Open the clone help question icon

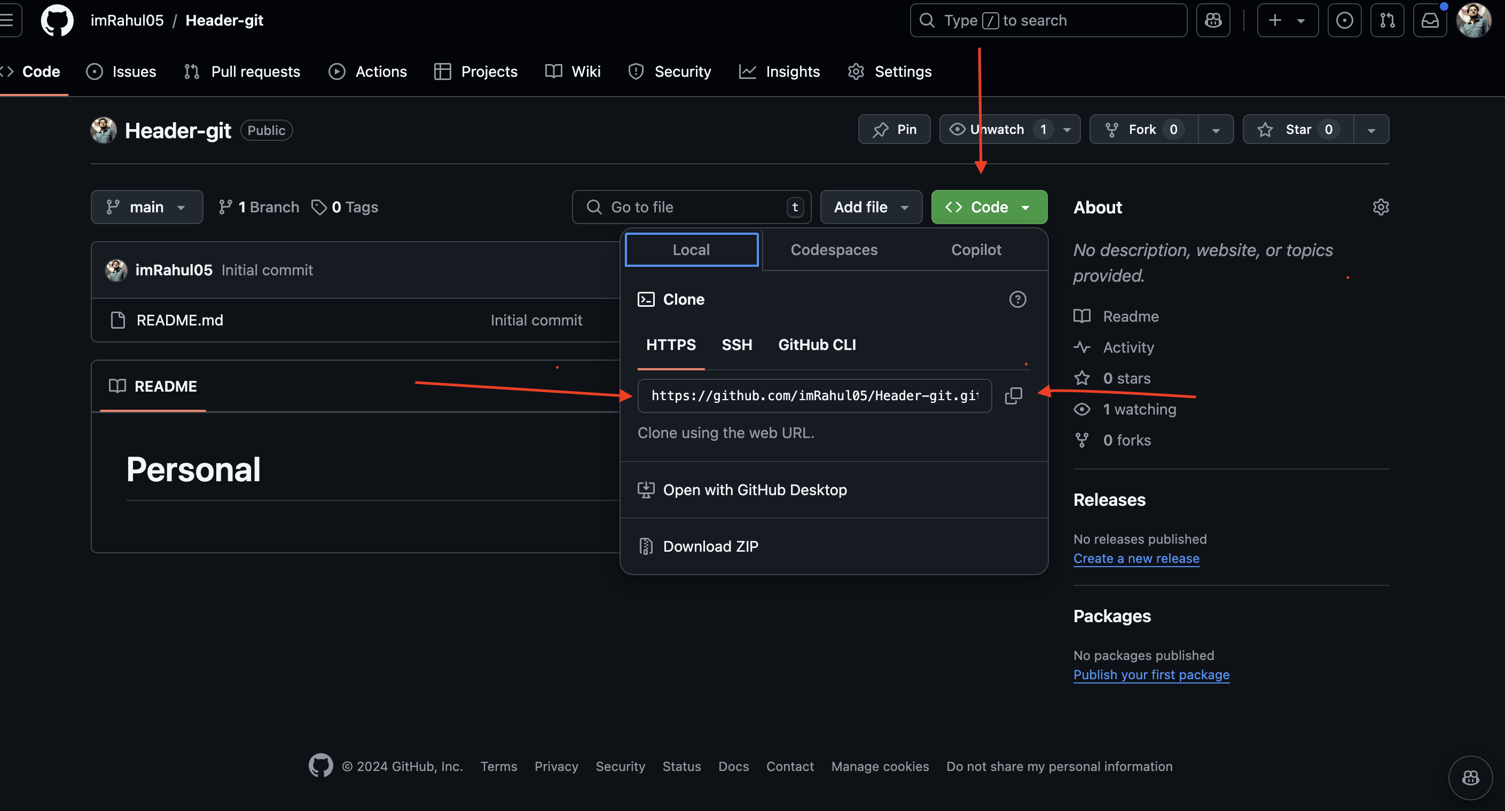point(1018,299)
